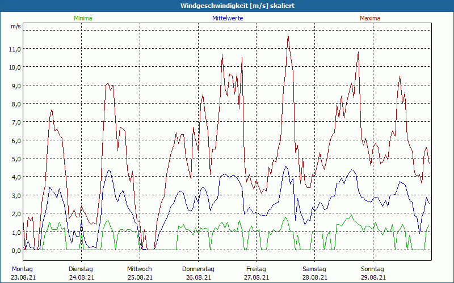Click the Donnerstag day label
The width and height of the screenshot is (454, 283).
pos(198,269)
